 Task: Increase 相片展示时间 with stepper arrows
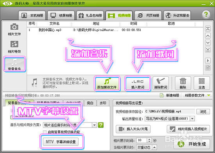149,139
